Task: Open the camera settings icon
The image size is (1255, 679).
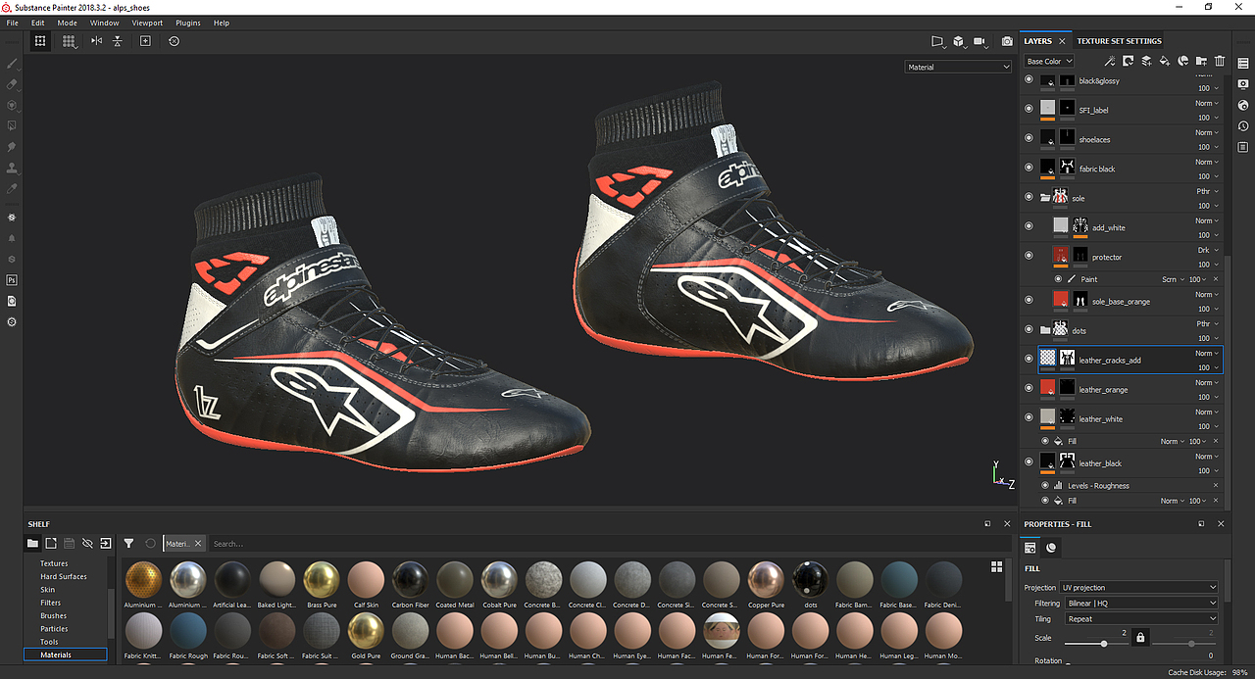Action: (x=979, y=41)
